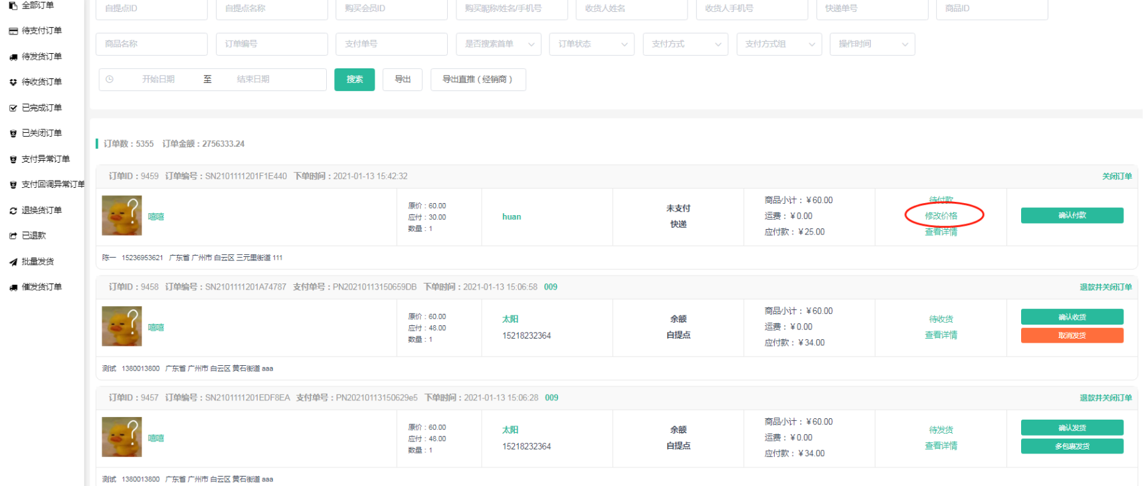
Task: Click 多包裹发货 button for order 9457
Action: tap(1072, 446)
